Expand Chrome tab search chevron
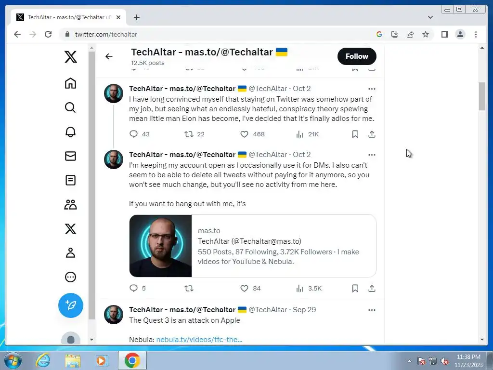Image resolution: width=493 pixels, height=370 pixels. [430, 17]
